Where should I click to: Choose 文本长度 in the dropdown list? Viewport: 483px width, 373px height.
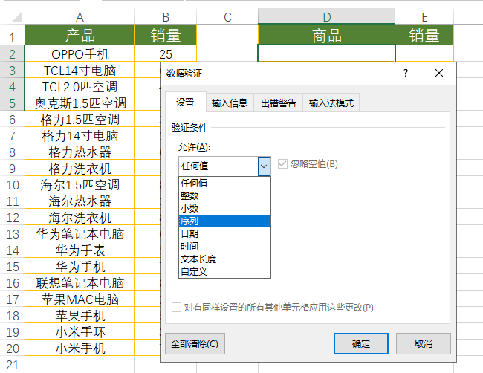(x=224, y=259)
